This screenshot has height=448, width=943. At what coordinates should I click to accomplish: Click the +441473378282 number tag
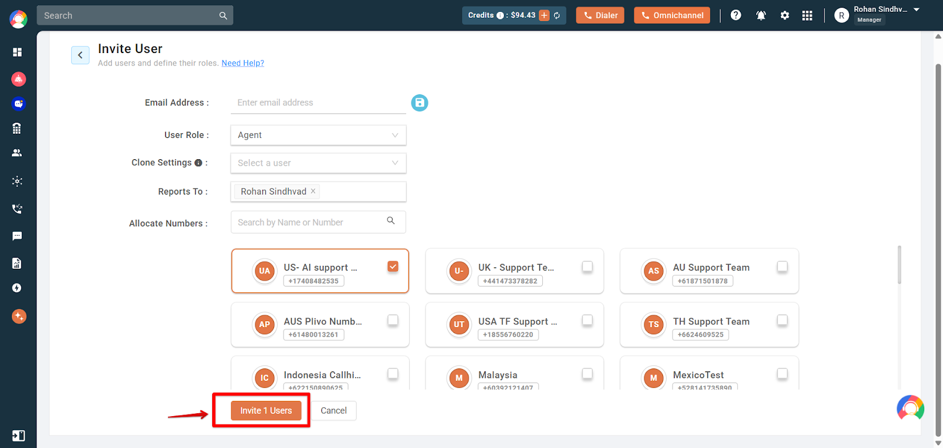pos(510,281)
